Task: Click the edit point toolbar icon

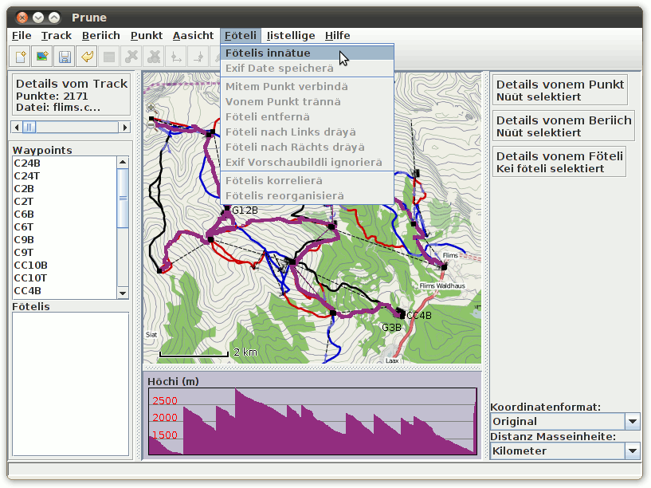Action: coord(109,57)
